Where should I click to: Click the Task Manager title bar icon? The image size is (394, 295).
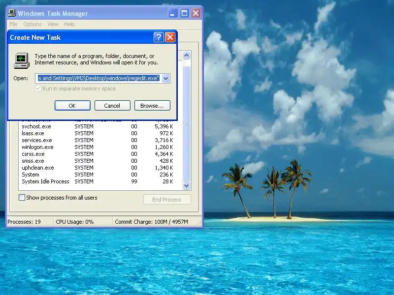(11, 13)
